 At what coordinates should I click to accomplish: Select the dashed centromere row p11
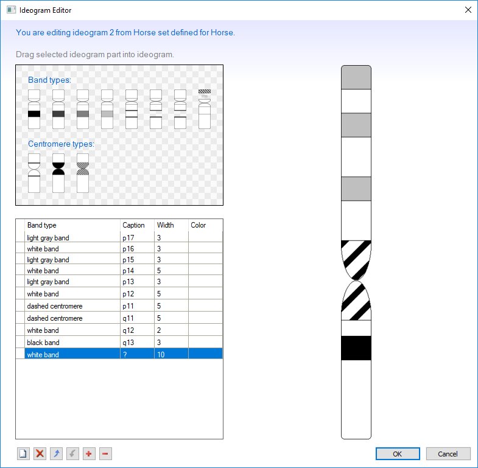119,306
